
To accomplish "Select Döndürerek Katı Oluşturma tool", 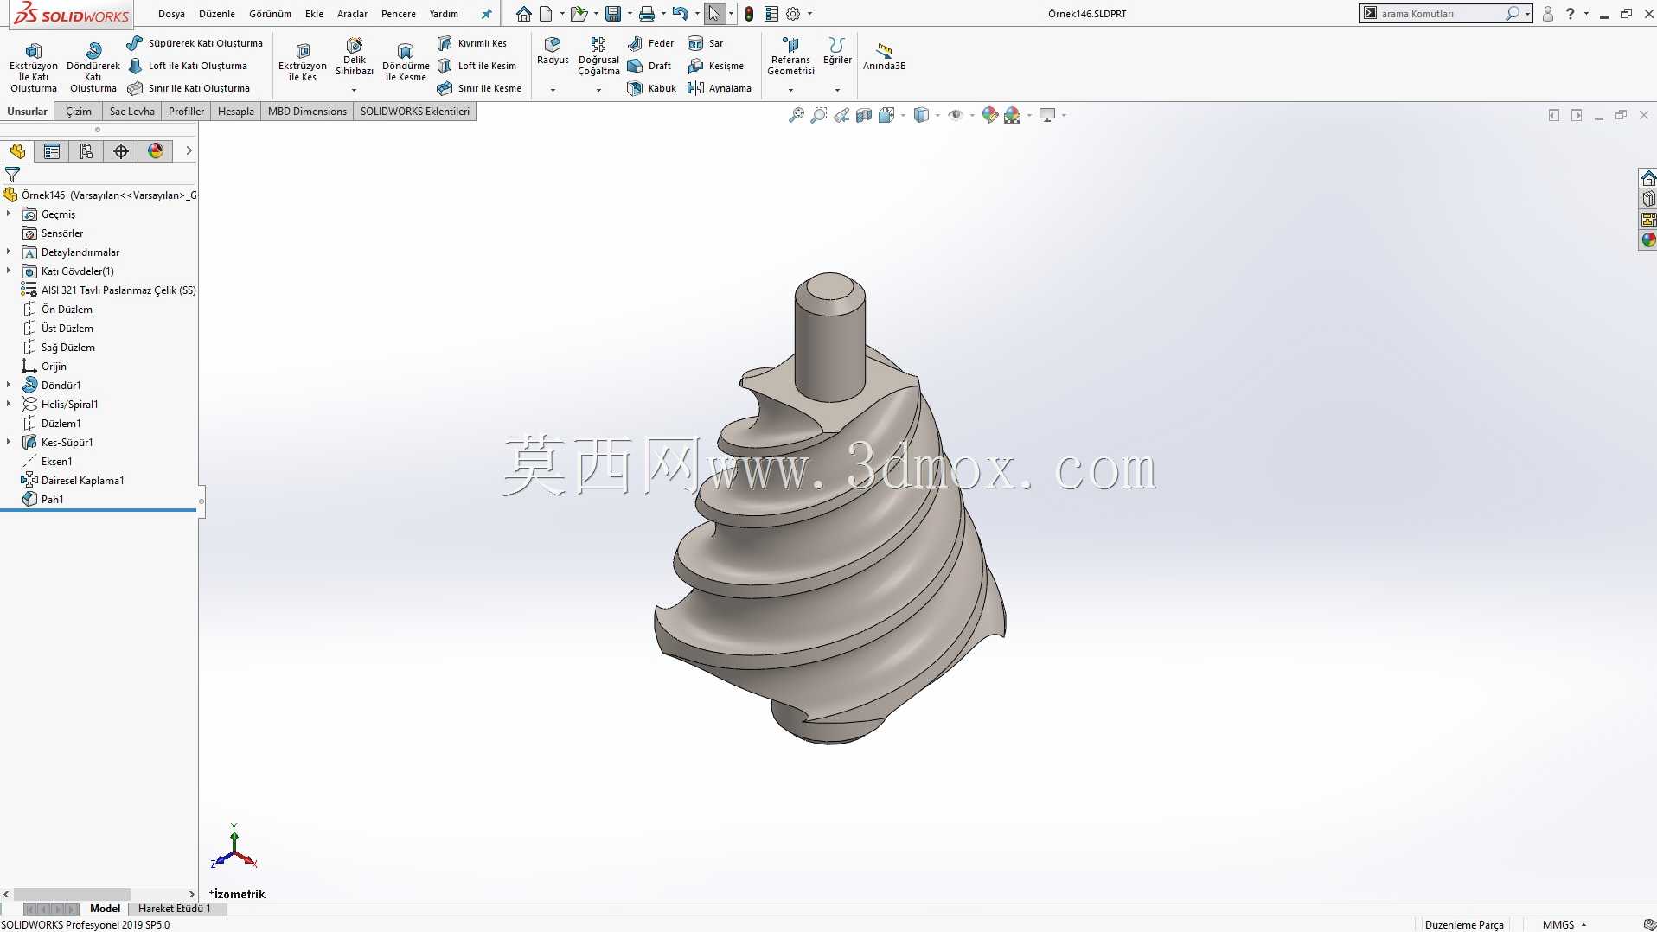I will click(93, 67).
